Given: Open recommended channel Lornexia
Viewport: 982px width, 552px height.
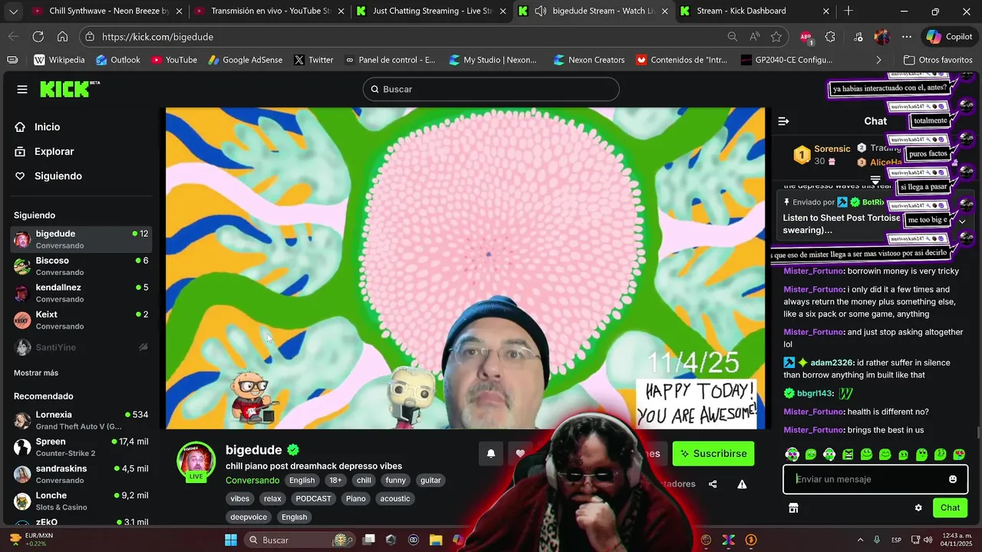Looking at the screenshot, I should (81, 420).
